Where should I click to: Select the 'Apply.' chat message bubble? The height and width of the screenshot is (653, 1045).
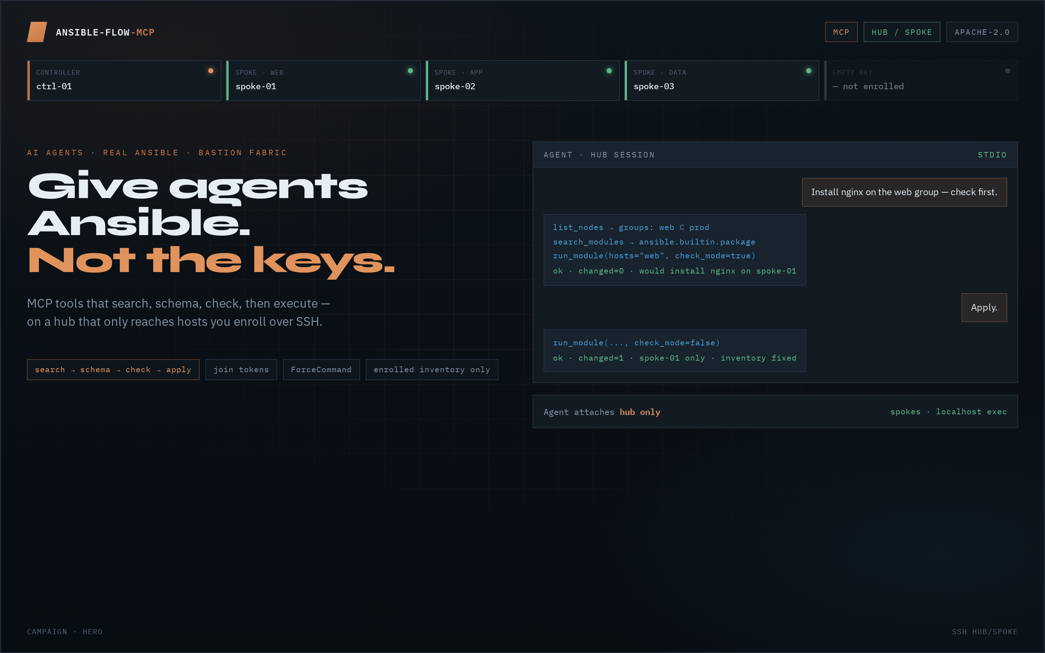tap(984, 308)
